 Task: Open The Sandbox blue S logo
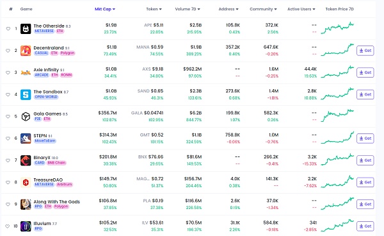(x=26, y=94)
